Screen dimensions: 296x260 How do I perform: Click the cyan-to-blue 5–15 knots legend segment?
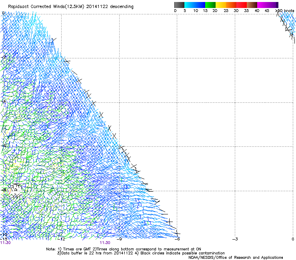[195, 5]
